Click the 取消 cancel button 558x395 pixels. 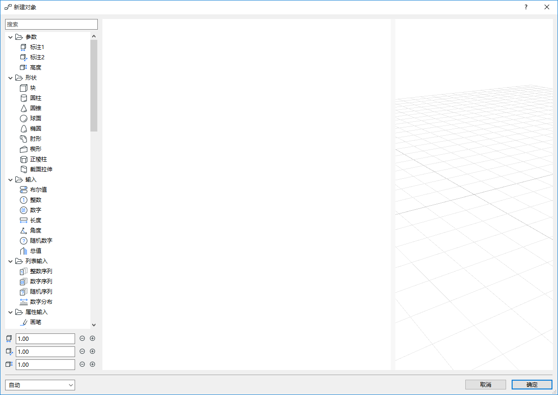click(x=485, y=384)
